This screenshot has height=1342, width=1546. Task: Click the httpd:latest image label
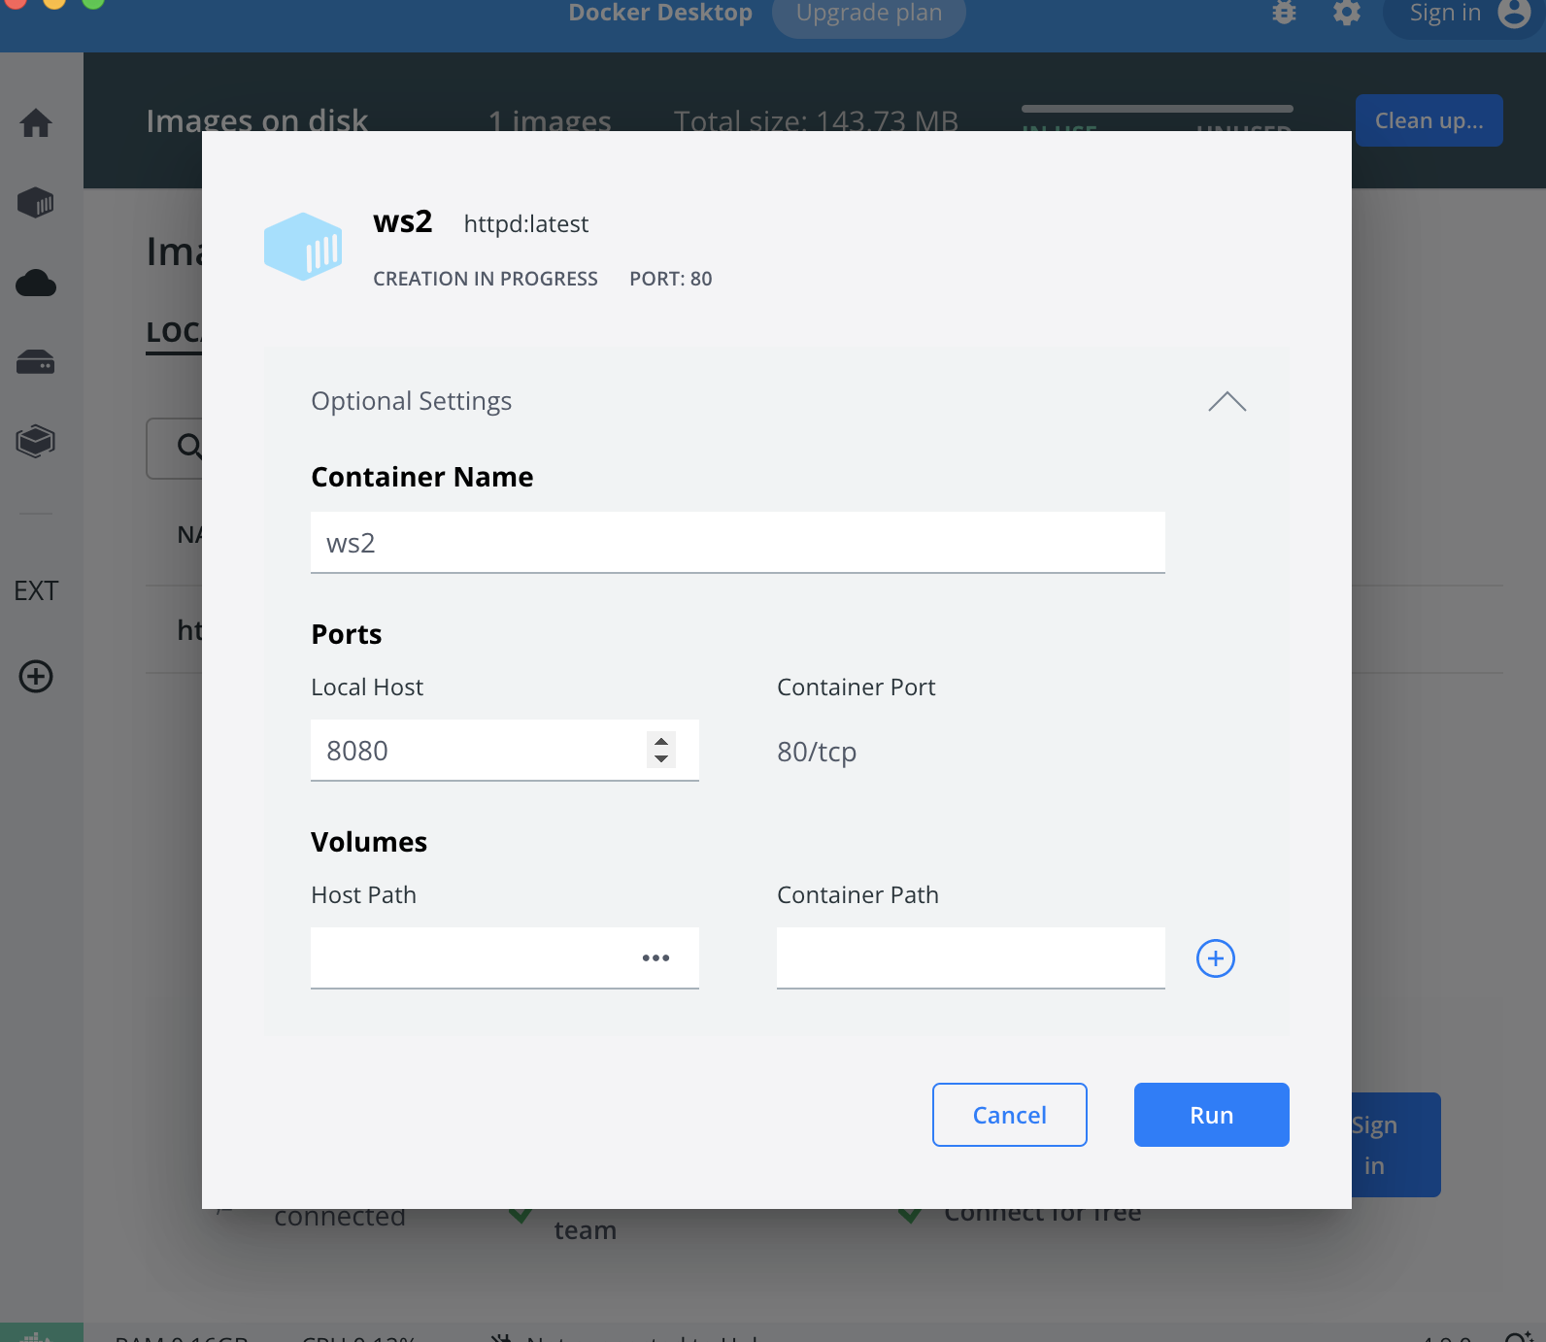(526, 224)
